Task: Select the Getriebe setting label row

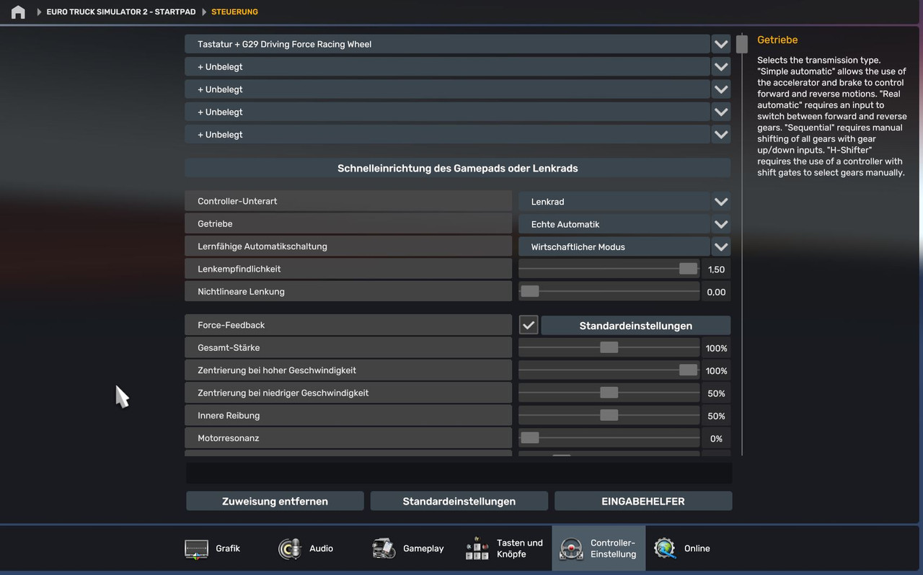Action: (348, 224)
